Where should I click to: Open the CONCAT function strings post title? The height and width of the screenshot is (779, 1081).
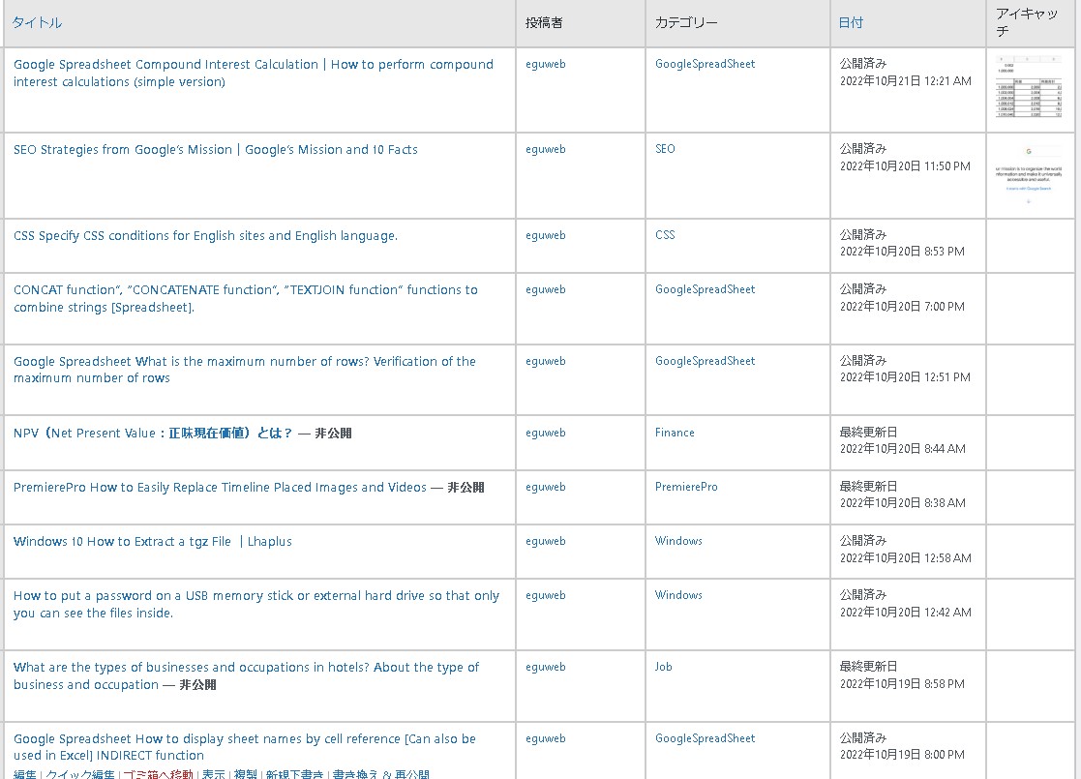point(245,298)
